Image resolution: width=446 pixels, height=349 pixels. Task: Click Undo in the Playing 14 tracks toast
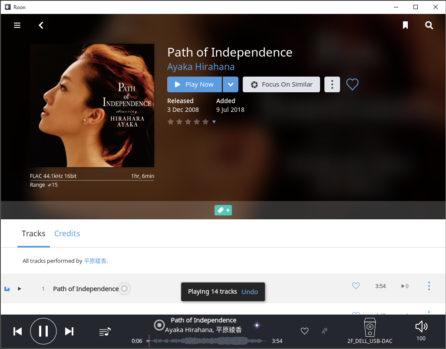pos(250,292)
